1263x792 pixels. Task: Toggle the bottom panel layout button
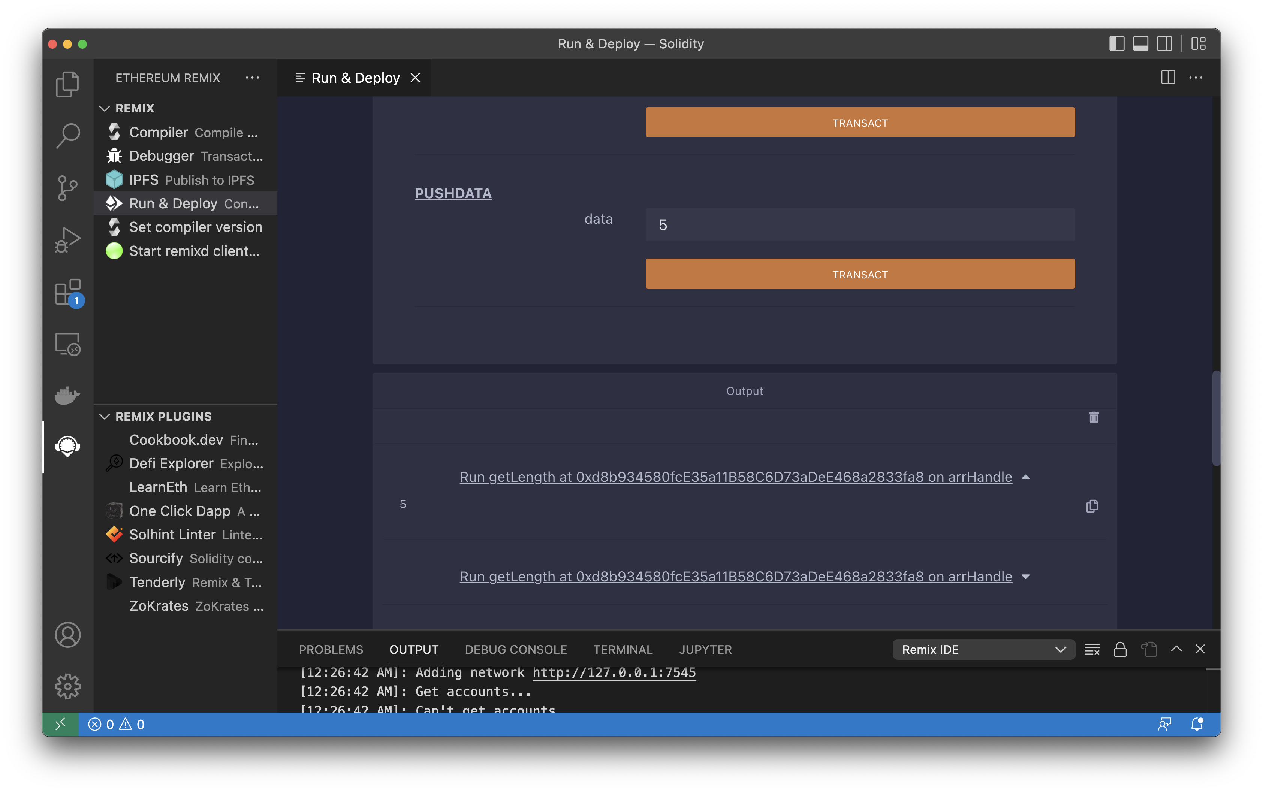click(x=1140, y=43)
